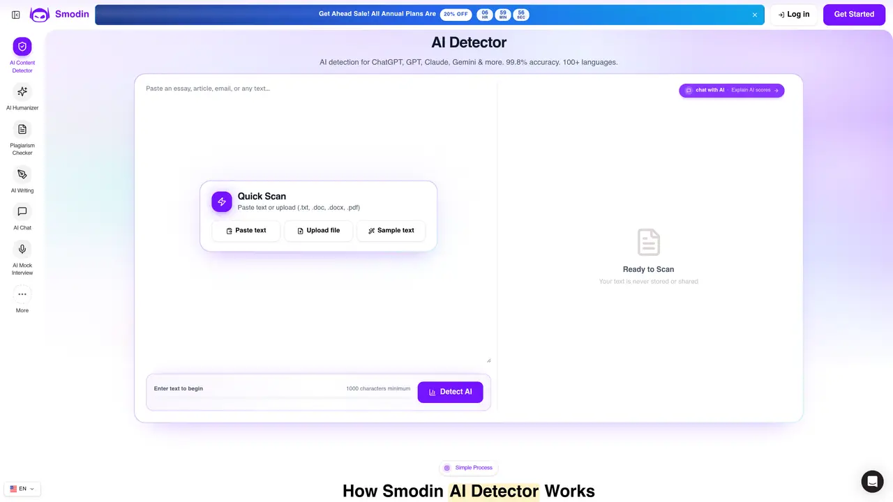
Task: Toggle the sidebar collapse icon
Action: point(16,15)
